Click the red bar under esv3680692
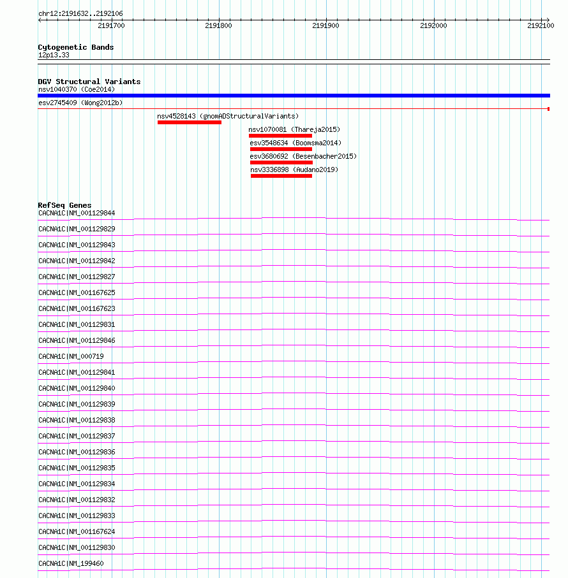Screen dimensions: 568x578 point(281,163)
